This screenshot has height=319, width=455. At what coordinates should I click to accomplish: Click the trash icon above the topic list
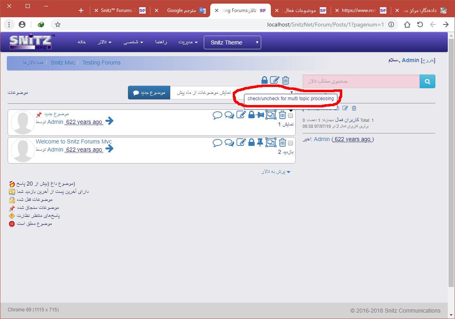pos(286,80)
